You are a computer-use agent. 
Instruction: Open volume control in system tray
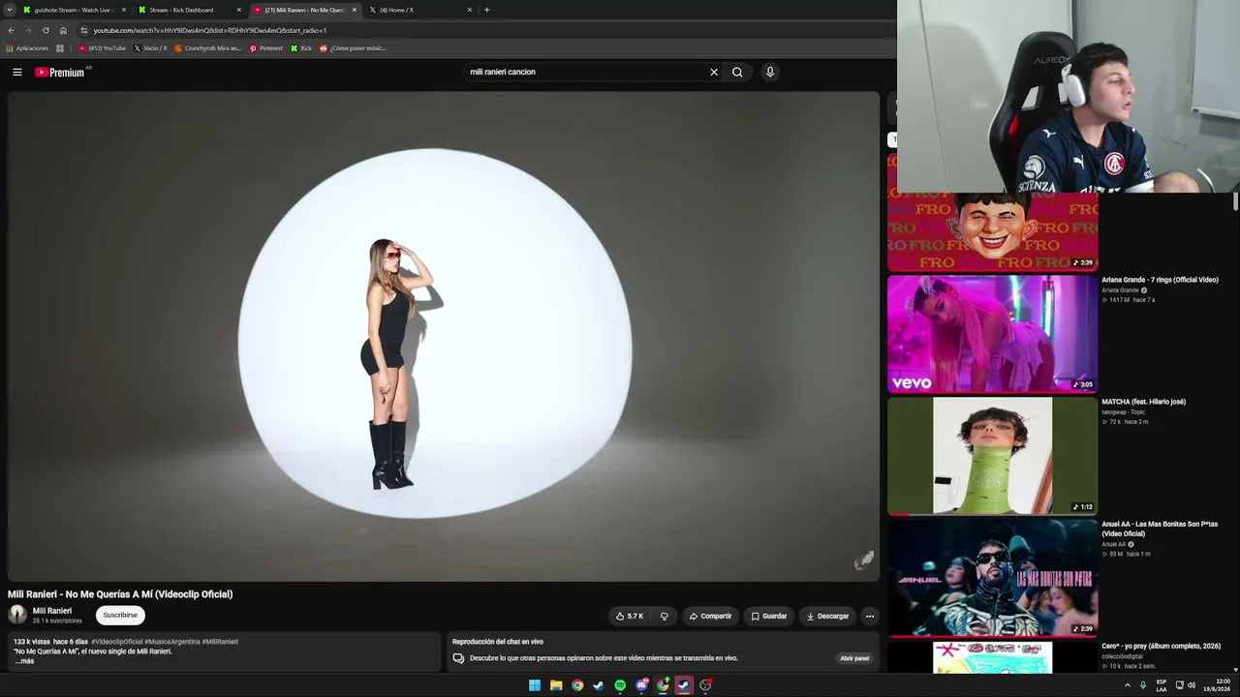click(x=1192, y=685)
